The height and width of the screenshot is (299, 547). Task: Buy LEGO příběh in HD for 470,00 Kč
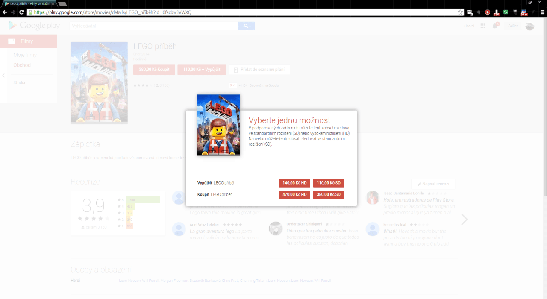[x=294, y=194]
